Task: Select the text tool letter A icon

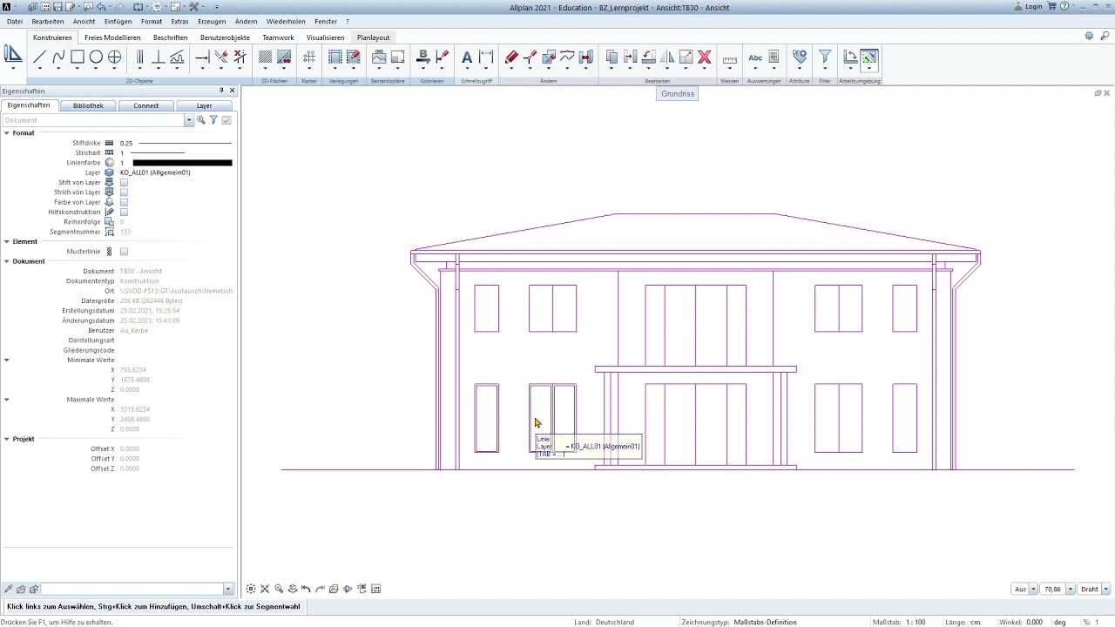Action: click(x=467, y=57)
